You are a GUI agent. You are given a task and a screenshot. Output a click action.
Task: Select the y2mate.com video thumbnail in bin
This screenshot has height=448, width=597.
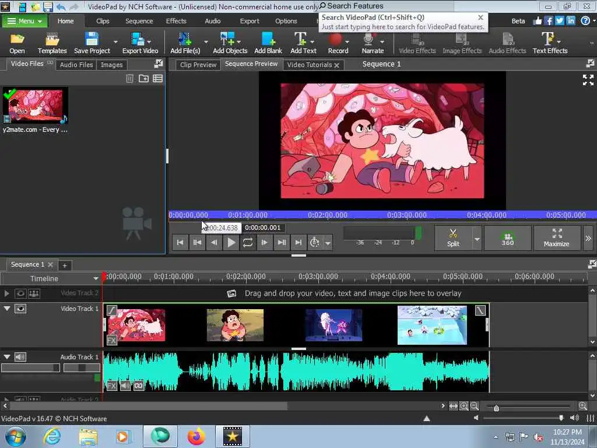36,106
